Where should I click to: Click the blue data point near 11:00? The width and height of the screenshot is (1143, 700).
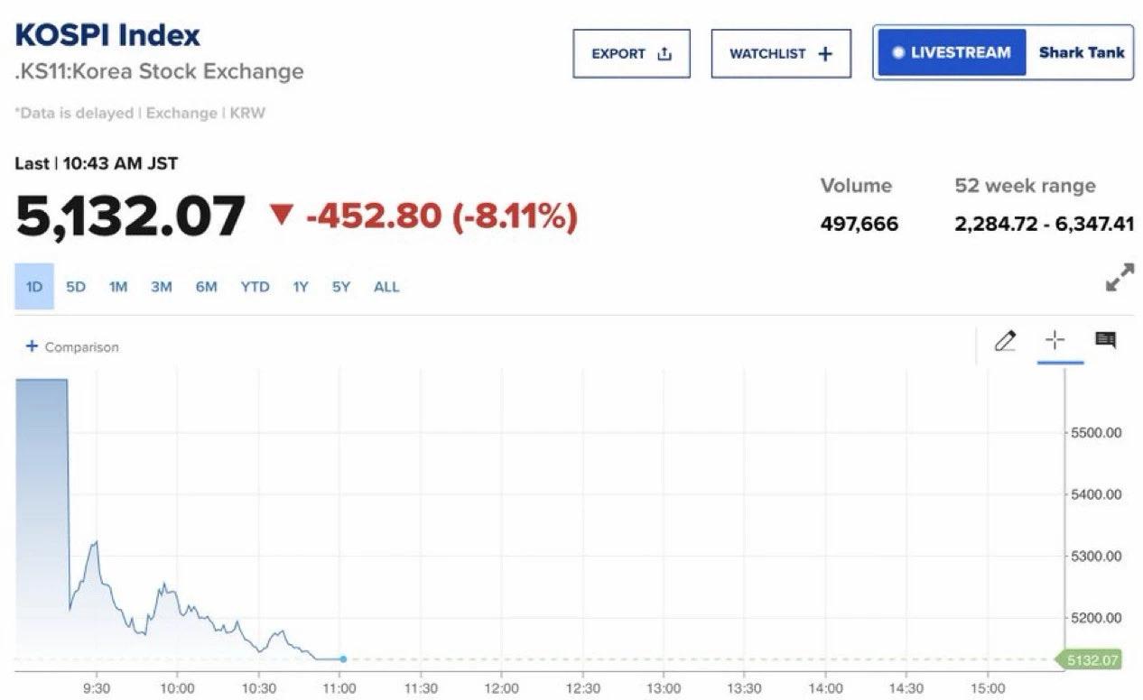[x=341, y=659]
